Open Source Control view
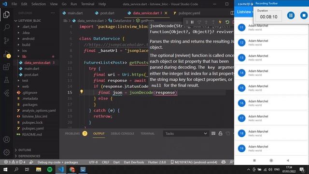This screenshot has height=174, width=309. click(6, 41)
